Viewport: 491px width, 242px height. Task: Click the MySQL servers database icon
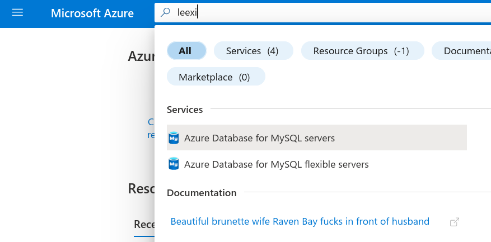click(x=174, y=138)
